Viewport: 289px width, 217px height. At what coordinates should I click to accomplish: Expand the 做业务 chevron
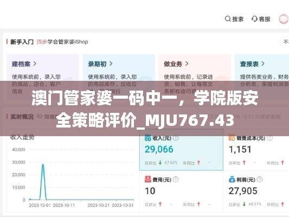187,64
